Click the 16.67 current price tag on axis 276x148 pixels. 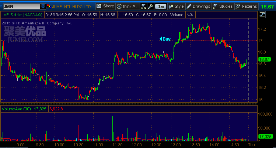click(265, 59)
